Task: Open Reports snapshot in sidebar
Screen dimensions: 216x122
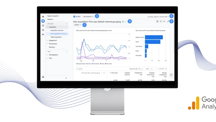Action: (53, 16)
